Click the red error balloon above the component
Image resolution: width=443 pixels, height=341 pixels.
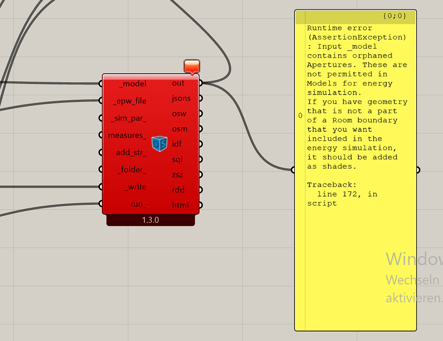click(192, 65)
